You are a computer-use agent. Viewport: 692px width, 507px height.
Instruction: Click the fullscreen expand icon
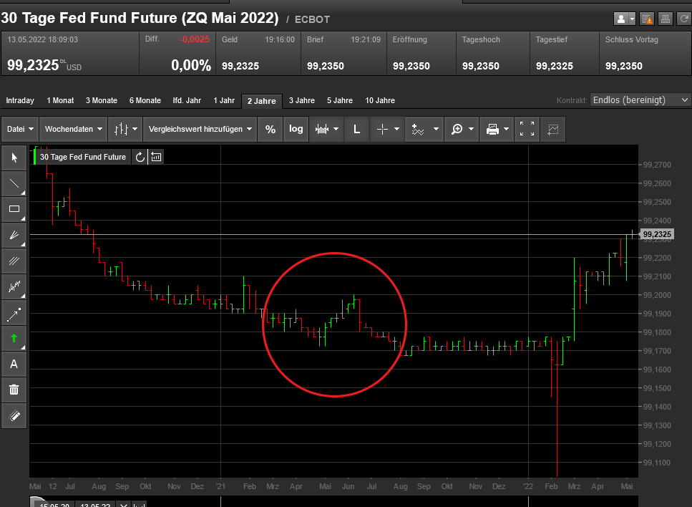(x=527, y=130)
